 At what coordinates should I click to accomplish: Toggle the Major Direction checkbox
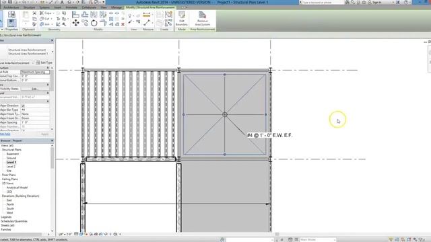point(23,106)
